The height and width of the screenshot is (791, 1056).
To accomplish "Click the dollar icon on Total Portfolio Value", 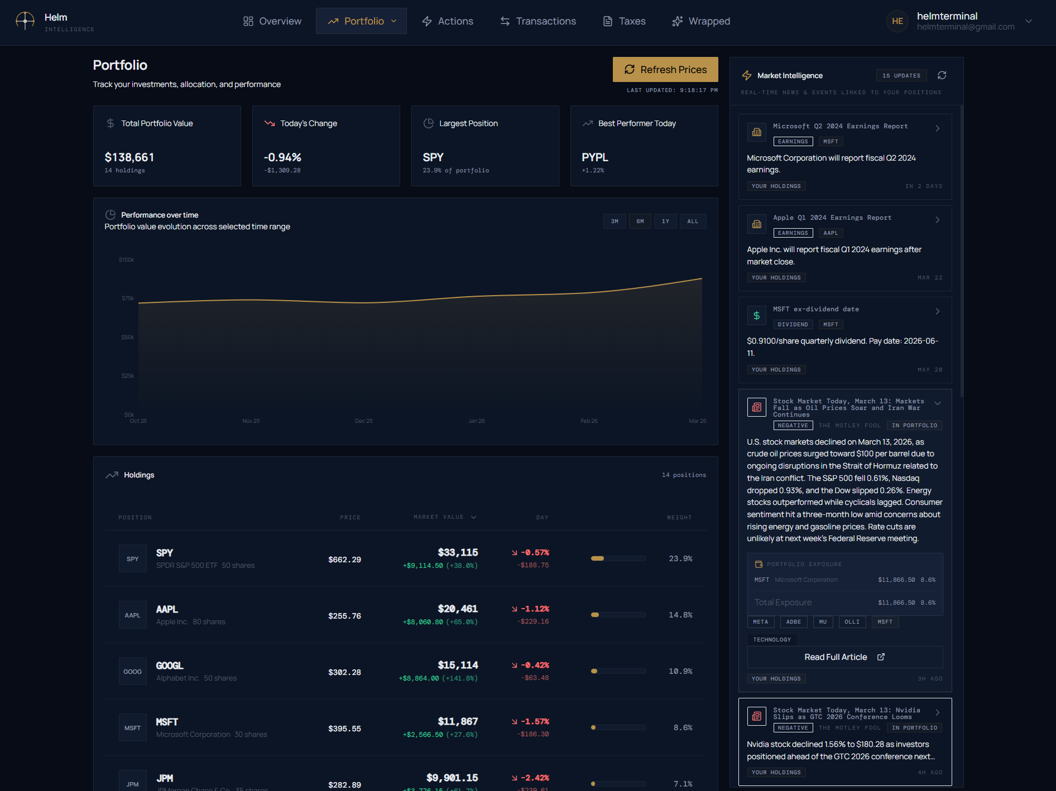I will coord(111,123).
